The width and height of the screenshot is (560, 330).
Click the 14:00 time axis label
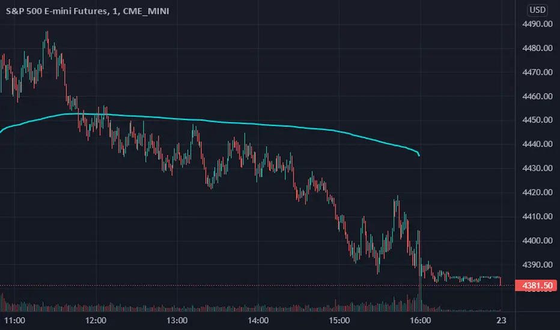pyautogui.click(x=258, y=320)
